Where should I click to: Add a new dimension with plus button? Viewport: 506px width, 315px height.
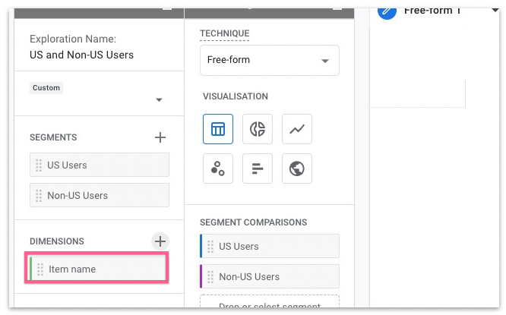tap(160, 241)
